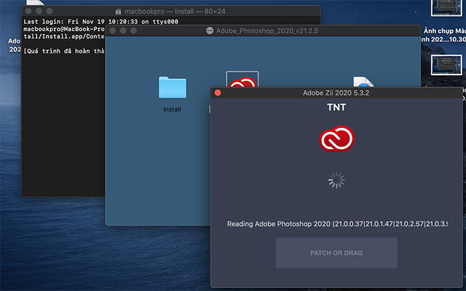The height and width of the screenshot is (291, 466).
Task: Select the Adobe app icon in Finder window
Action: point(242,80)
